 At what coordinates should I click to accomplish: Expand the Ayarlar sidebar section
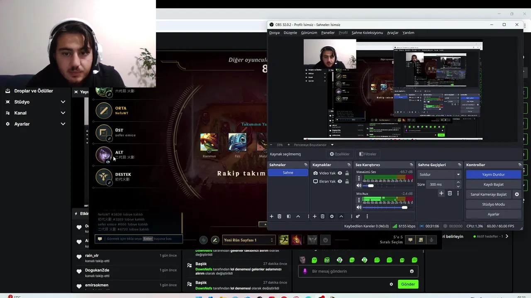tap(63, 124)
